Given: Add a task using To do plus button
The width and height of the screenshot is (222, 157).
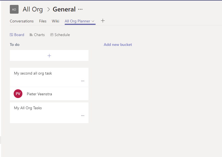Looking at the screenshot, I should tap(49, 55).
